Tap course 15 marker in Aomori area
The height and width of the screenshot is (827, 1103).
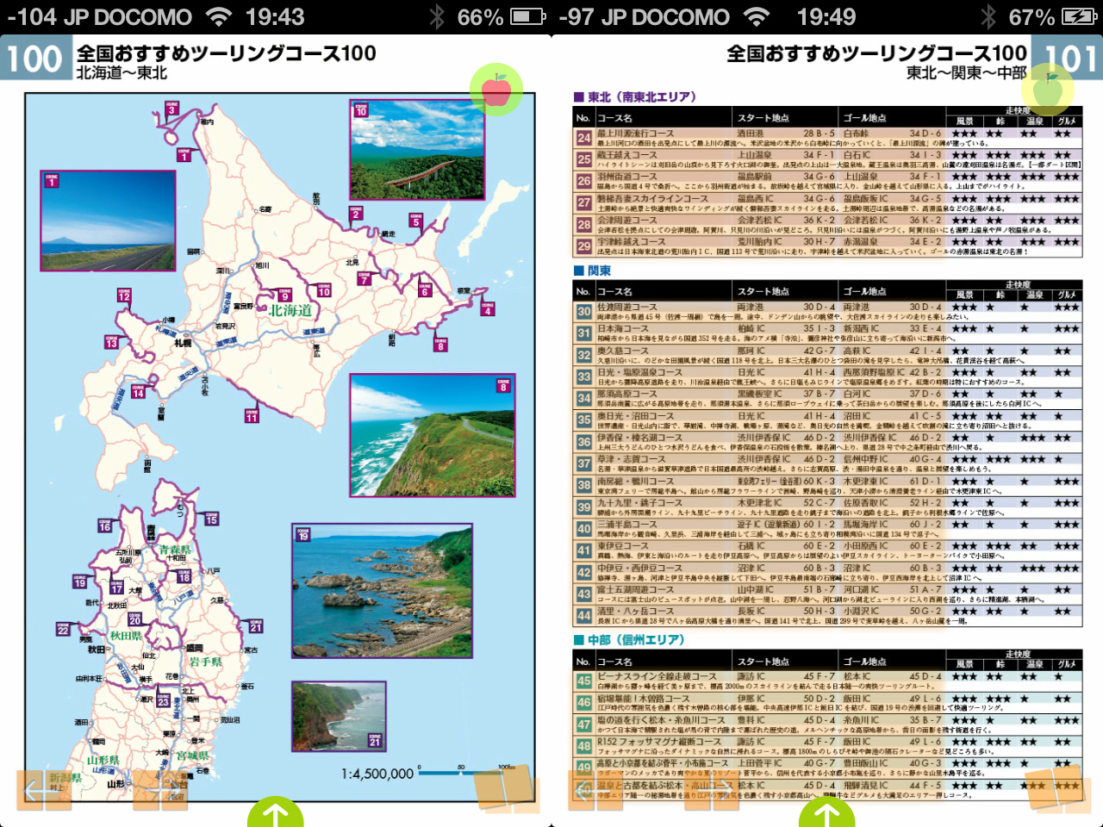[x=211, y=518]
